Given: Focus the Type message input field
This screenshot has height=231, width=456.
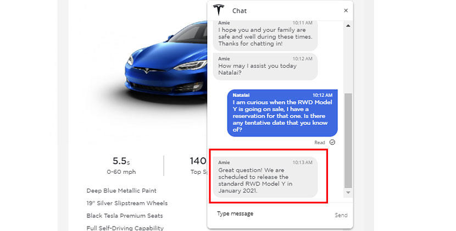Looking at the screenshot, I should point(272,213).
